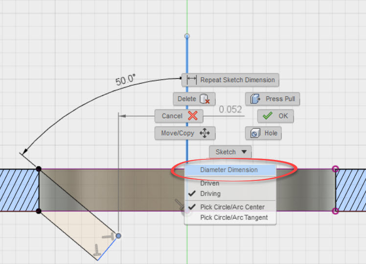Click the green checkmark icon on OK
This screenshot has height=264, width=366.
(268, 115)
